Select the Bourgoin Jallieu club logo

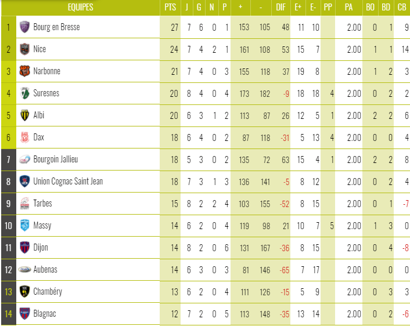[24, 160]
